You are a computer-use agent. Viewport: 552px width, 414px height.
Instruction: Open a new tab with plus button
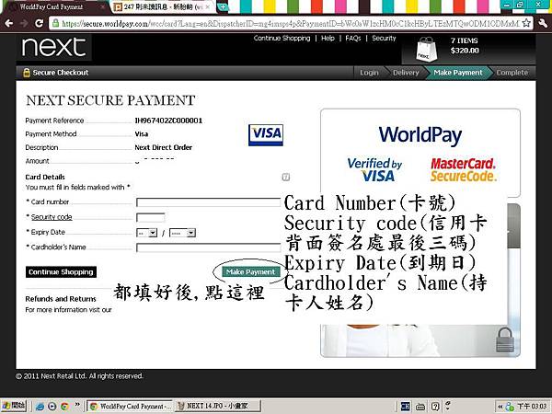tap(223, 6)
